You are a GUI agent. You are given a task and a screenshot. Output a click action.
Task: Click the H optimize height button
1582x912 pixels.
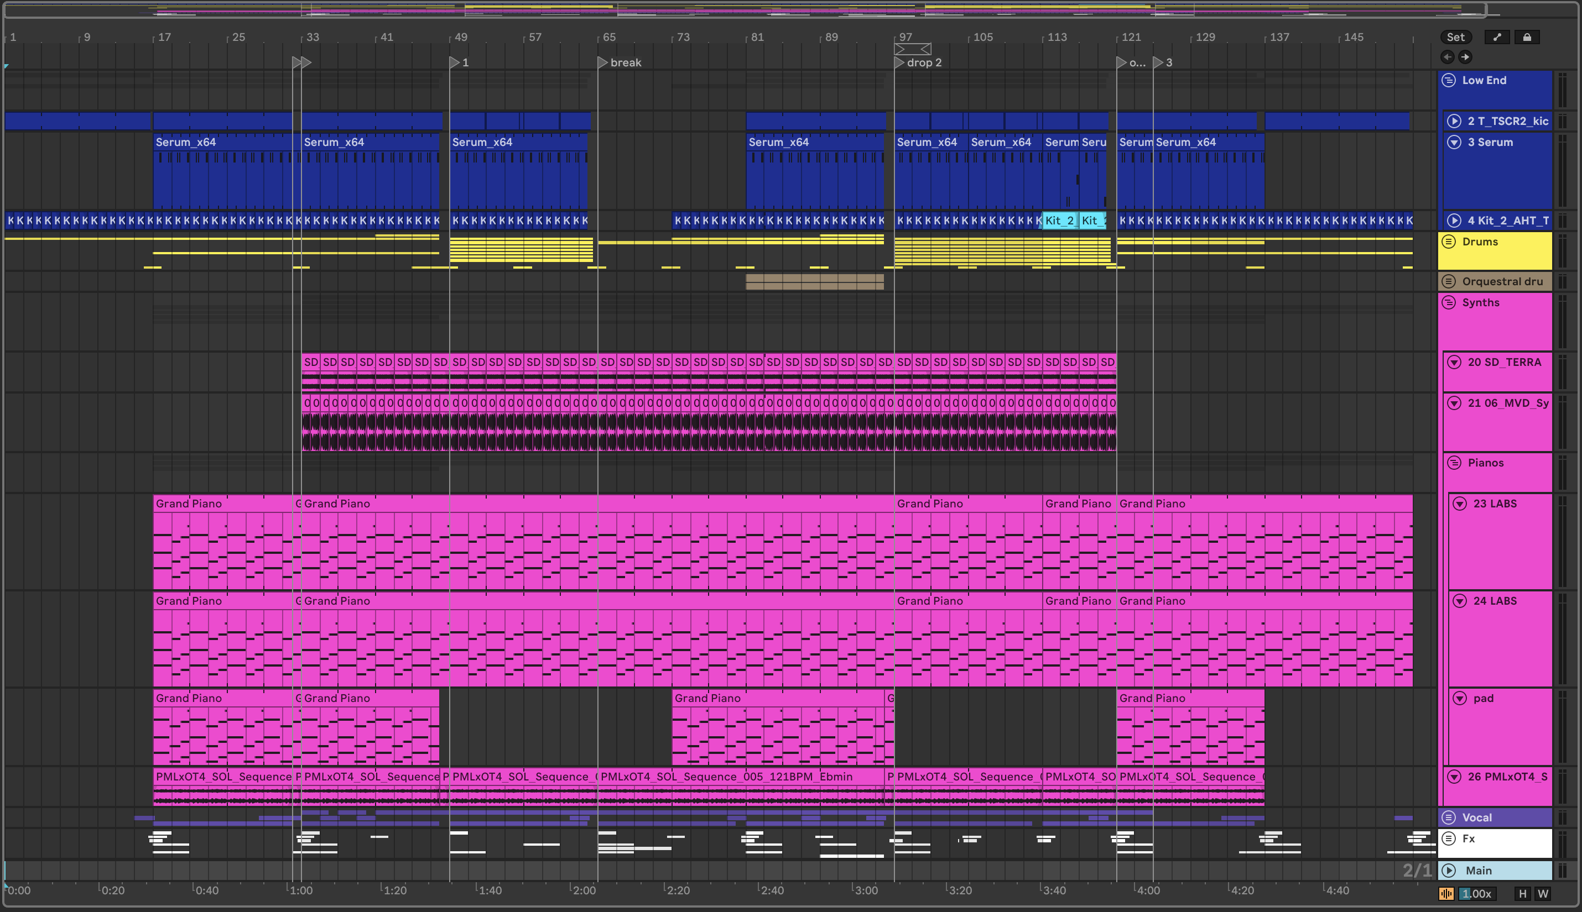pos(1522,894)
